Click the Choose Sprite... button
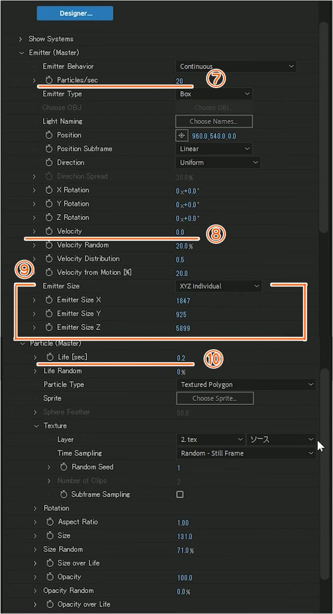Image resolution: width=333 pixels, height=614 pixels. tap(215, 399)
